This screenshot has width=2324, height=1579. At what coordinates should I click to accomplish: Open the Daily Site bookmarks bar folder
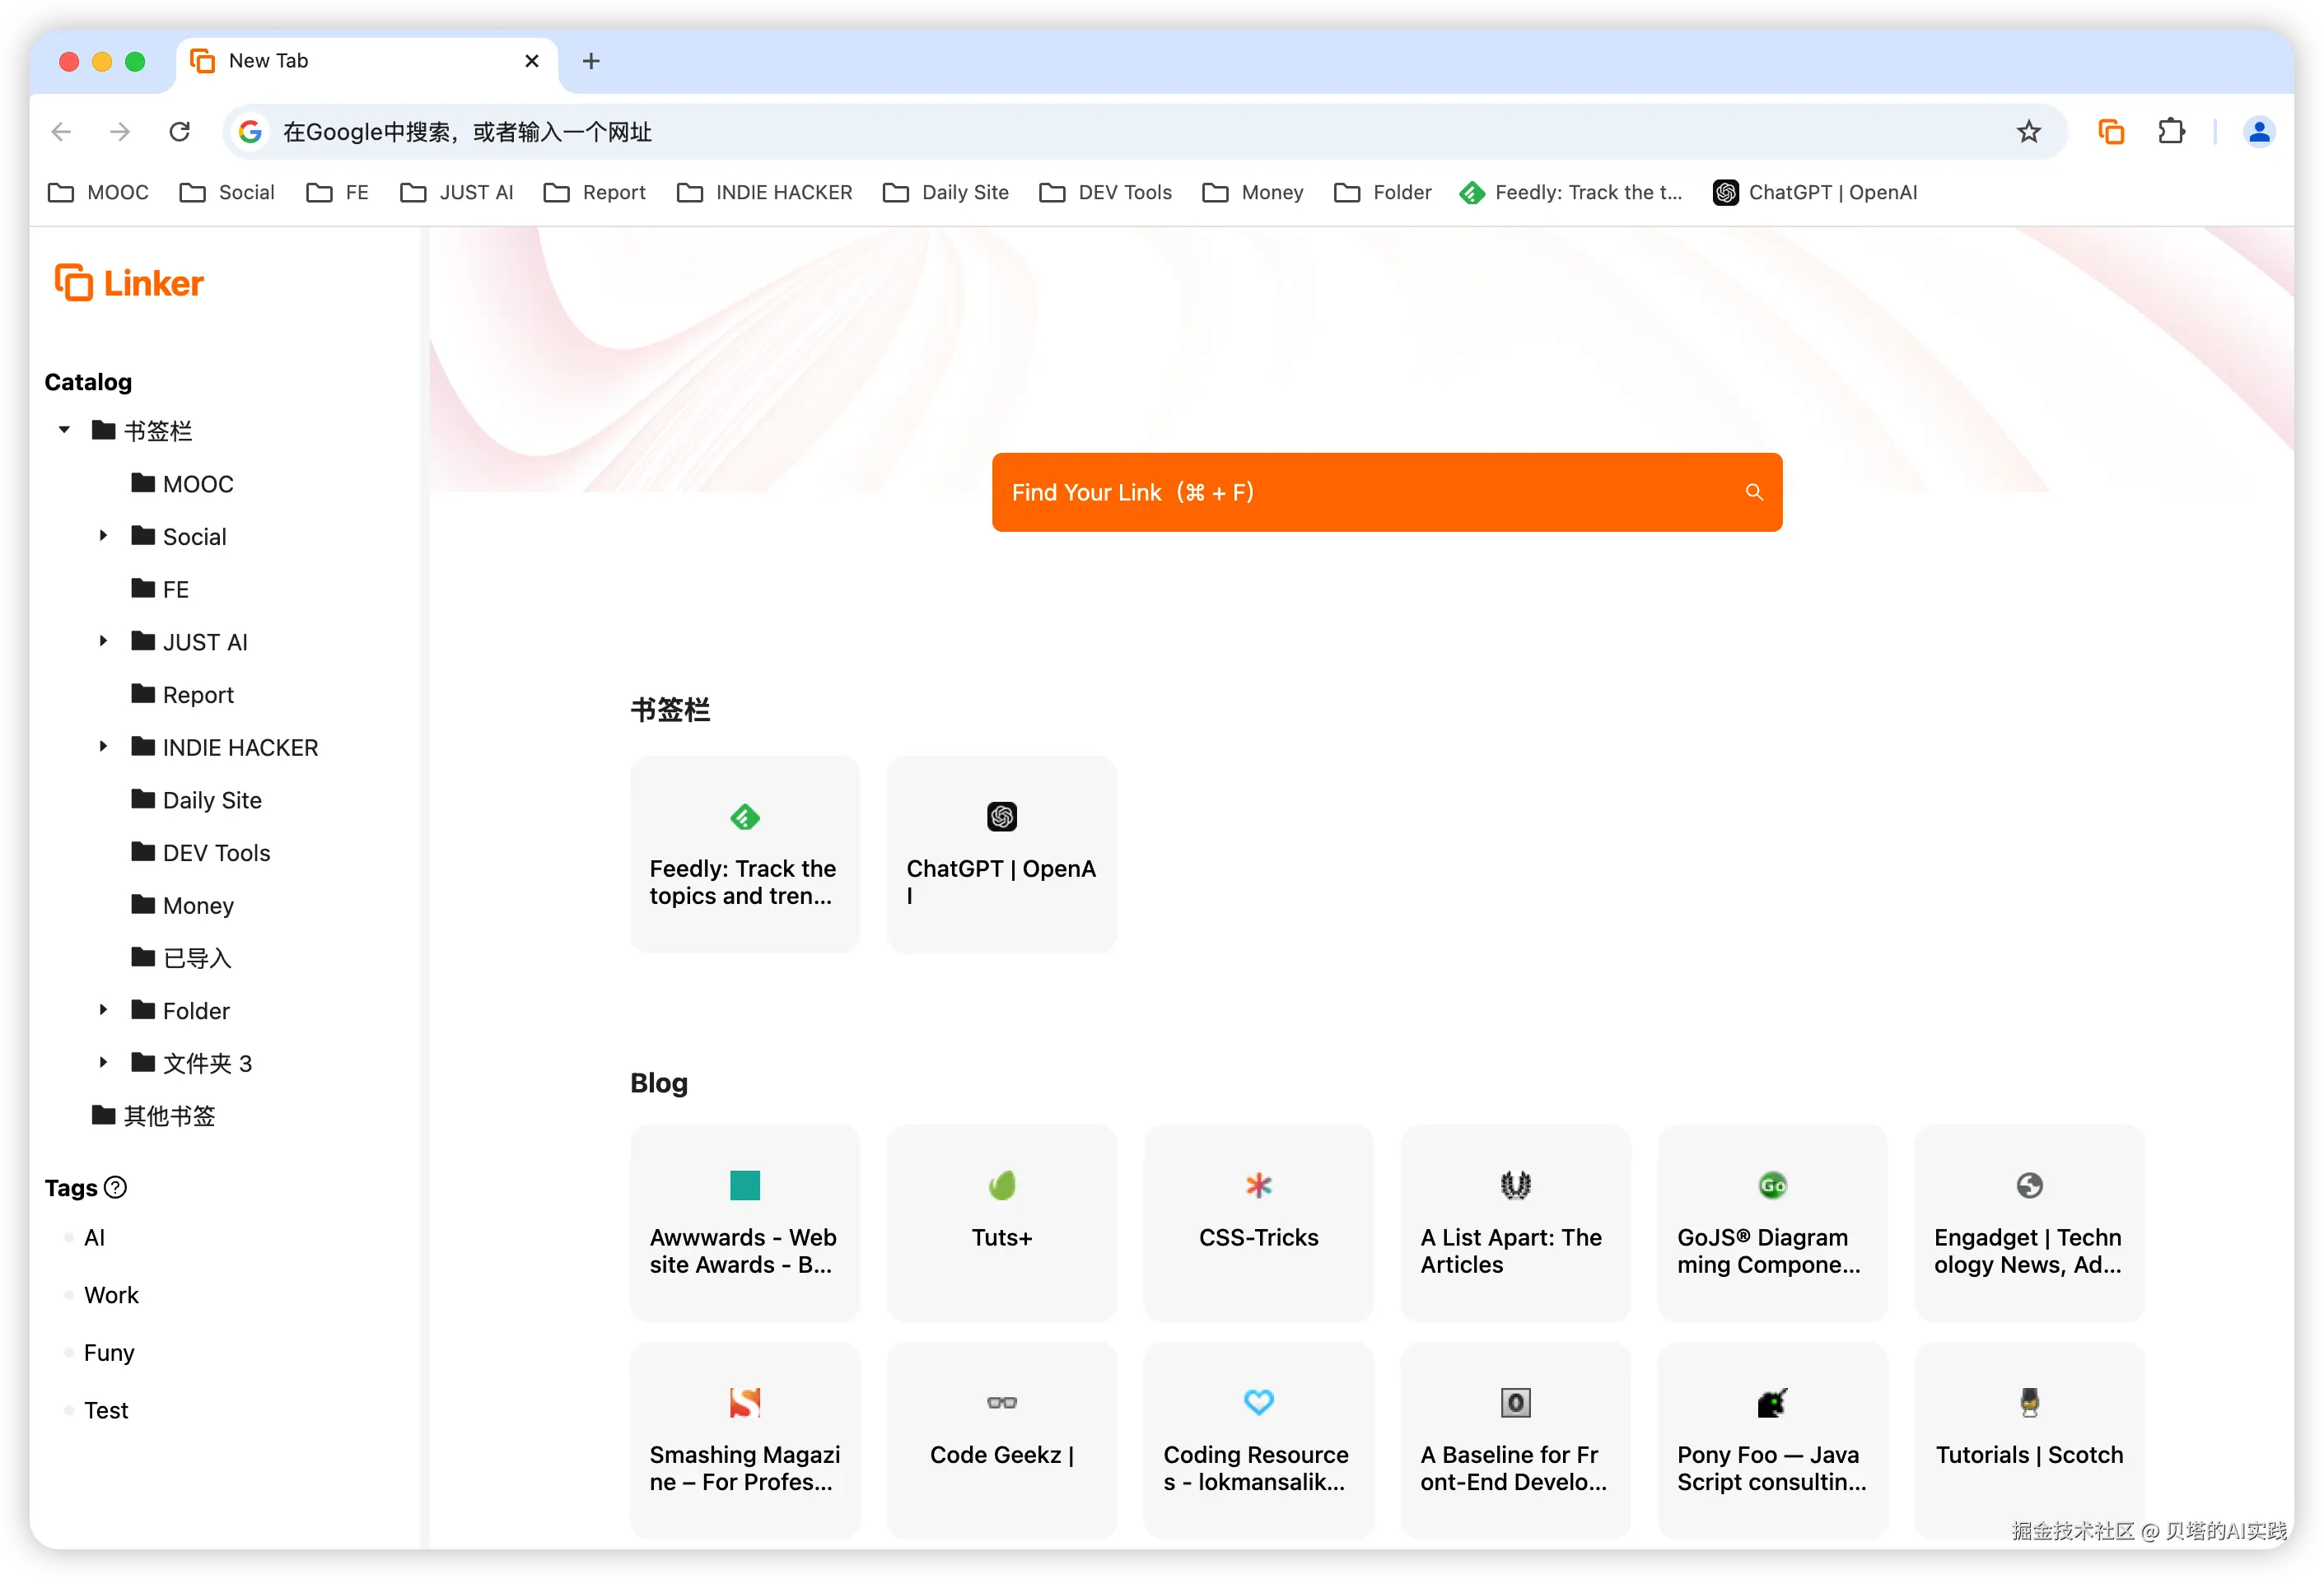946,193
